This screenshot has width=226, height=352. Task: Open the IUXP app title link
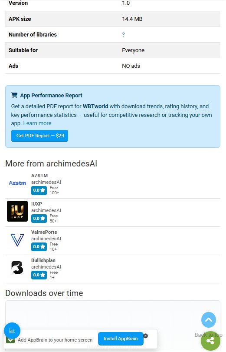click(x=36, y=204)
